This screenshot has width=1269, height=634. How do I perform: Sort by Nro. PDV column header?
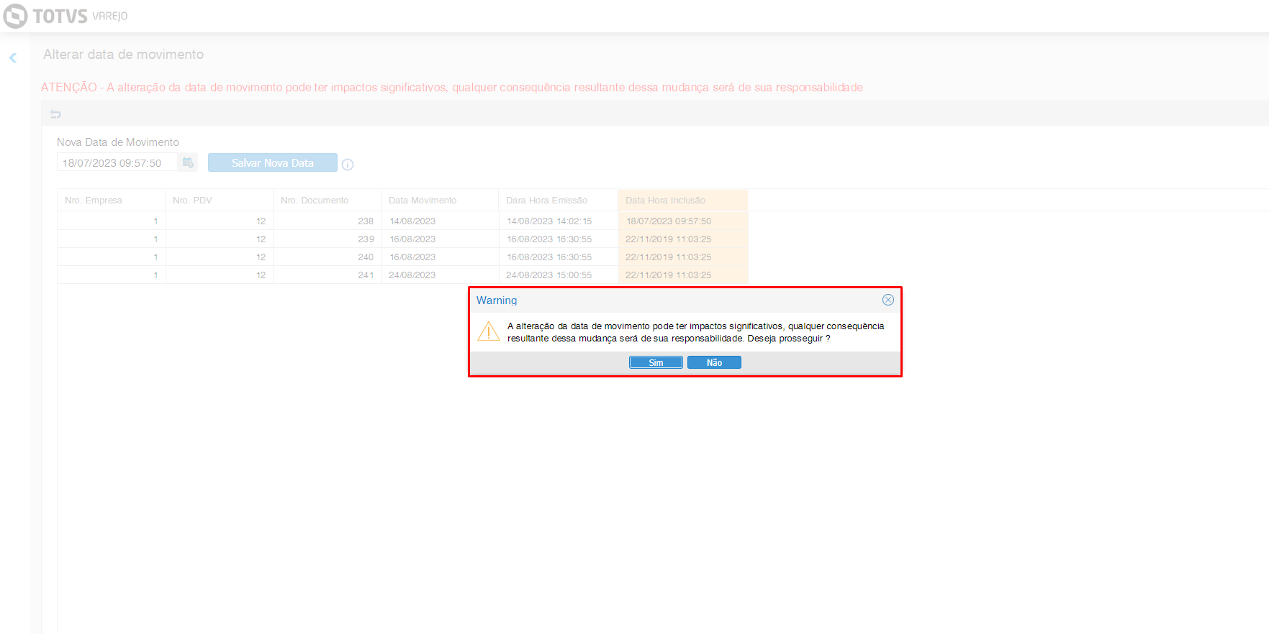[x=219, y=201]
